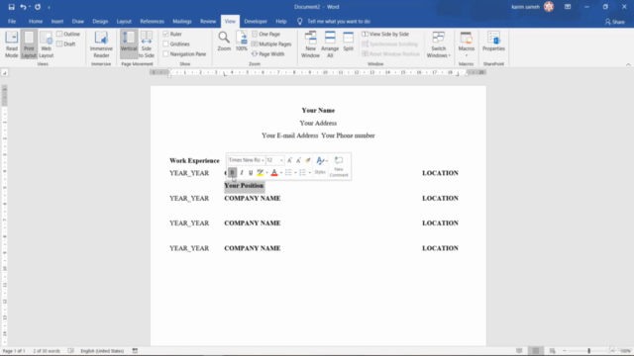Switch to the Home tab
This screenshot has width=634, height=356.
(x=36, y=22)
